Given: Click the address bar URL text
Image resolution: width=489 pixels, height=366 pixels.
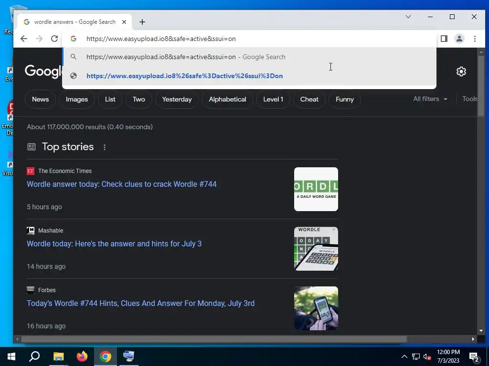Looking at the screenshot, I should pos(161,39).
